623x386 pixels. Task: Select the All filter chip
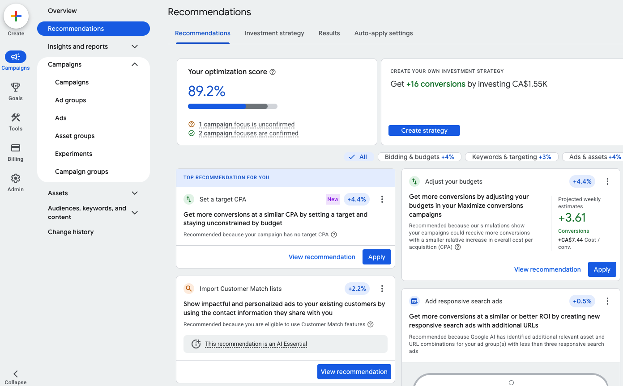tap(358, 157)
